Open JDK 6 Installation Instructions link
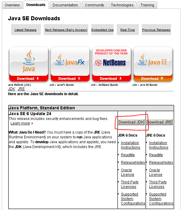This screenshot has width=182, height=210. 131,145
